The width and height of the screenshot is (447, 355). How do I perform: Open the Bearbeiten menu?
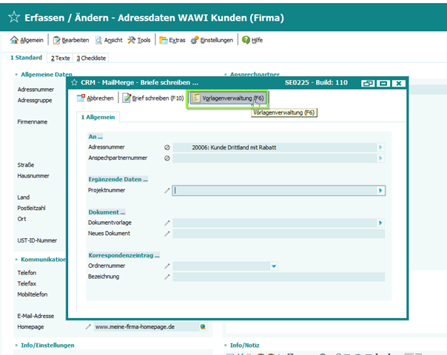click(x=72, y=40)
